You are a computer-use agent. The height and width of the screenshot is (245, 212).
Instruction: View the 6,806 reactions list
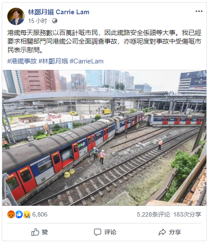pyautogui.click(x=40, y=214)
